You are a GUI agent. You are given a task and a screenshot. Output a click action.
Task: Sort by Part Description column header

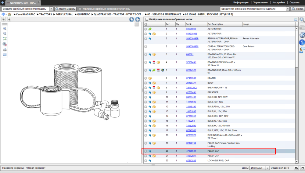pos(224,24)
